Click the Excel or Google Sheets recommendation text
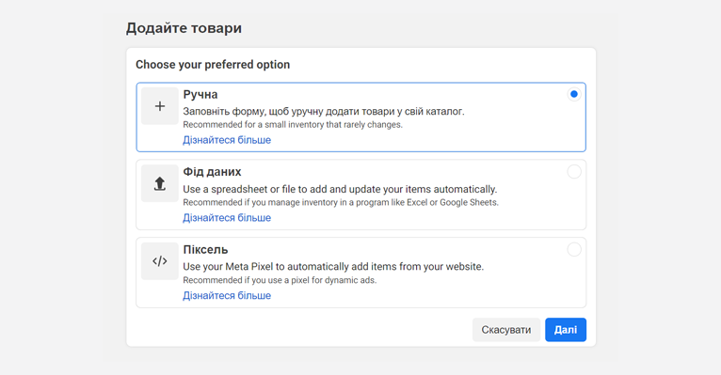This screenshot has height=375, width=721. point(341,202)
